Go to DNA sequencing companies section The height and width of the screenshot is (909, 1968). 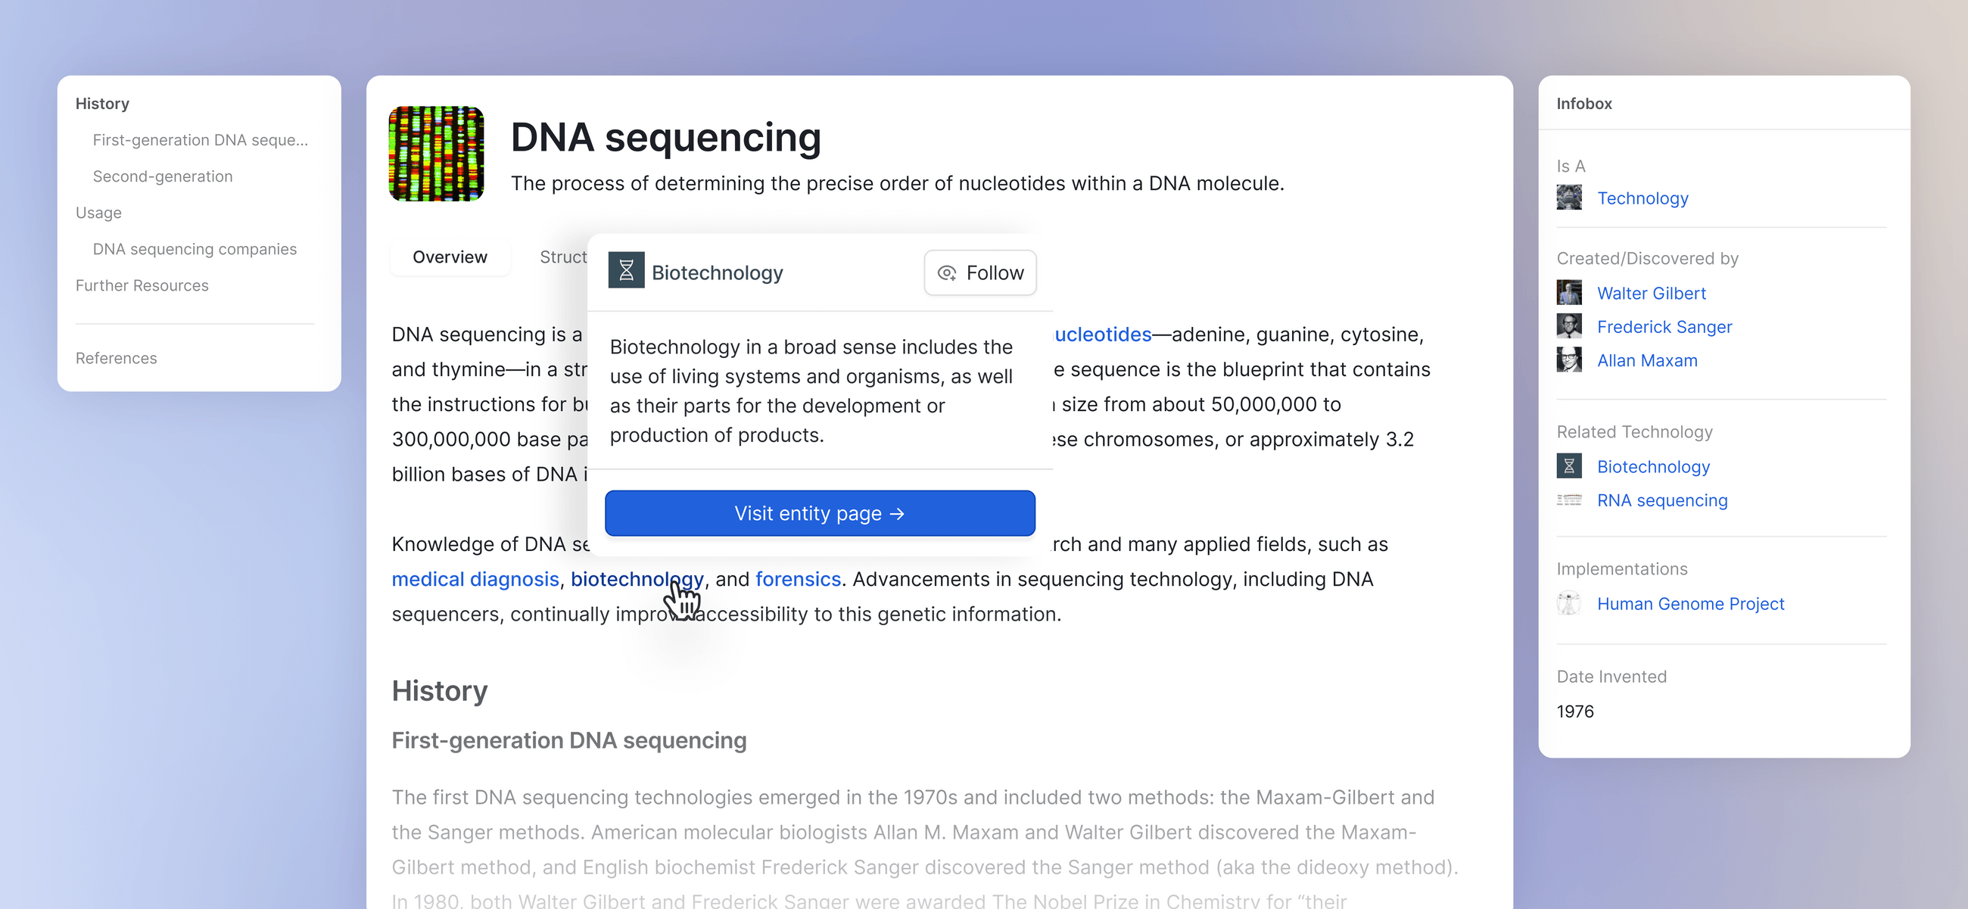click(x=195, y=249)
